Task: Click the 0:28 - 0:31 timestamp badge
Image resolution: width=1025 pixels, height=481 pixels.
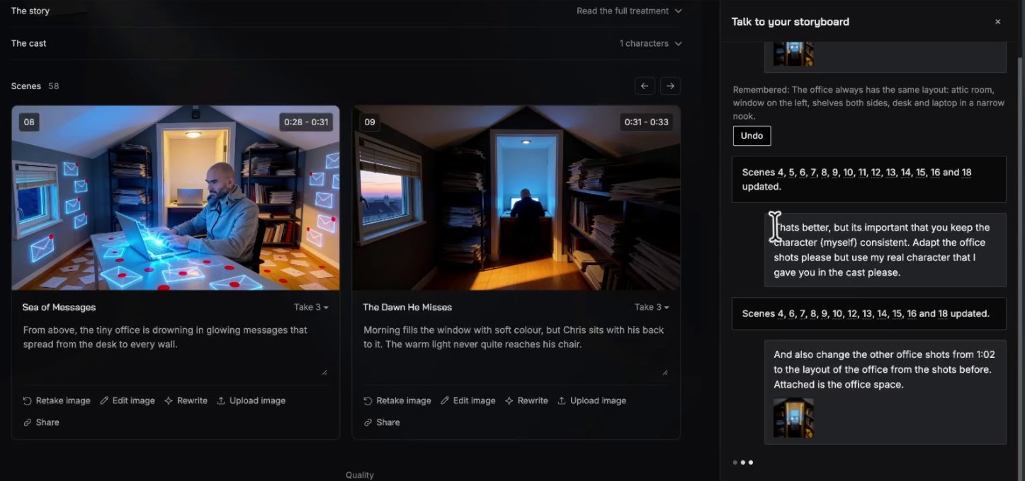Action: point(306,122)
